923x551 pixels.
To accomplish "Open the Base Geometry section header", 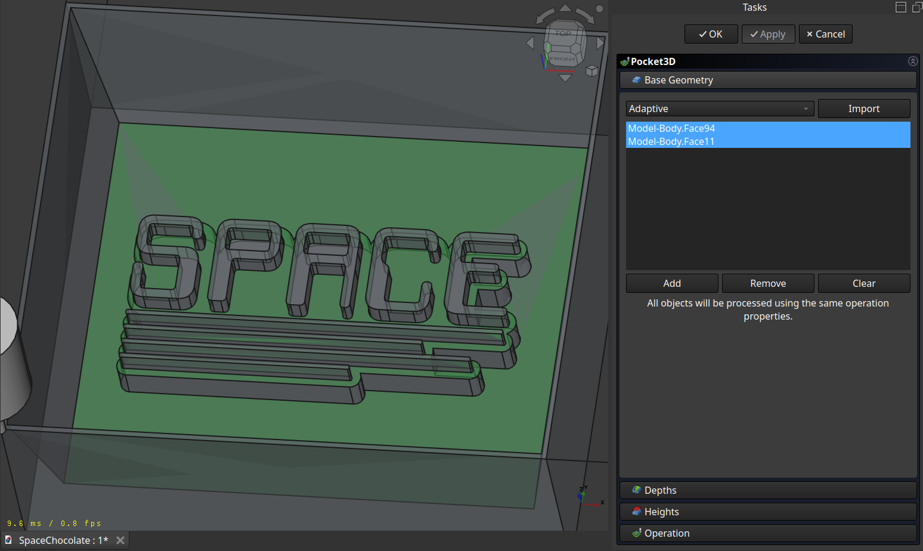I will (x=768, y=80).
